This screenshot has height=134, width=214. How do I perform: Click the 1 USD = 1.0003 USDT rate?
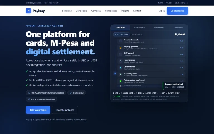123,93
